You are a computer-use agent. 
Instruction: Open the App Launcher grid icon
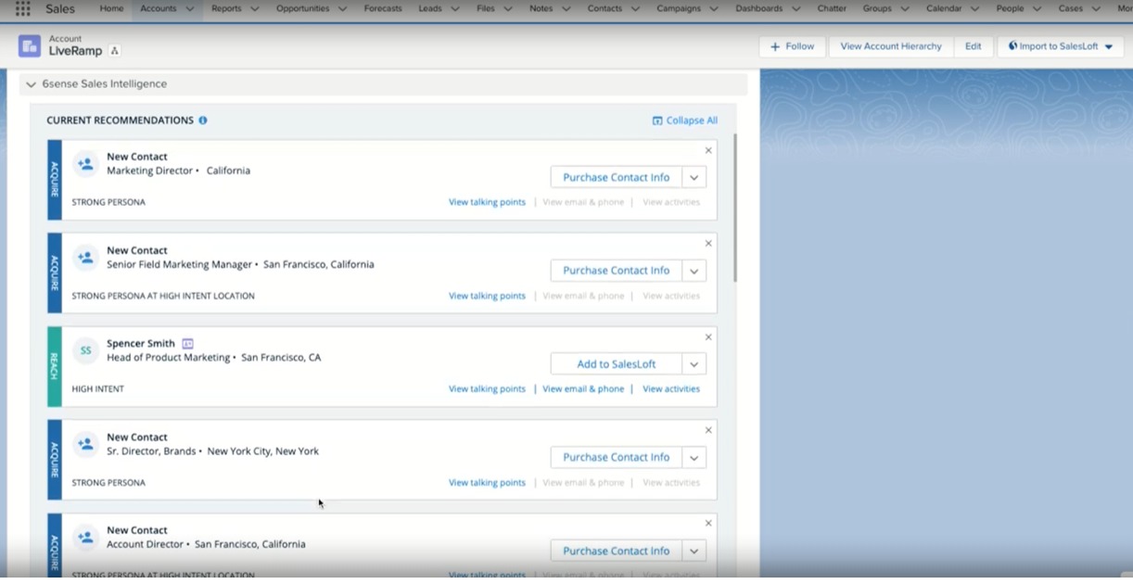pos(22,9)
